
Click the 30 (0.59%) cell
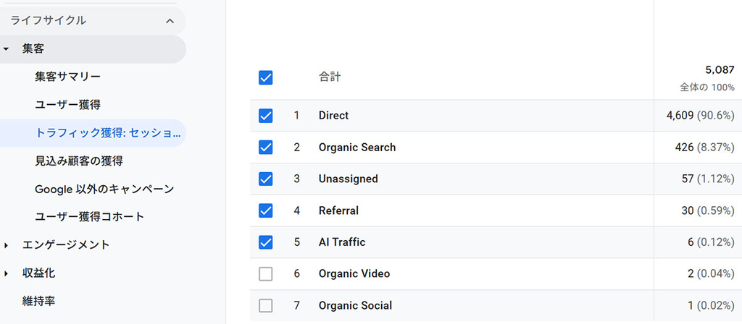[x=708, y=210]
